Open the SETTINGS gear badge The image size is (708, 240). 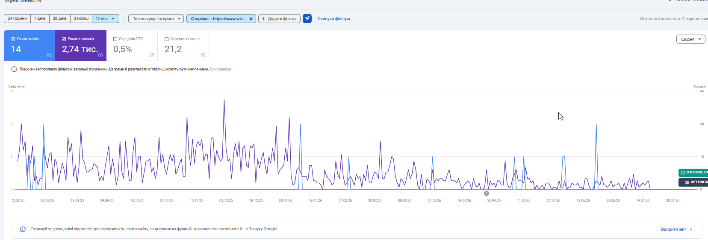(x=693, y=182)
